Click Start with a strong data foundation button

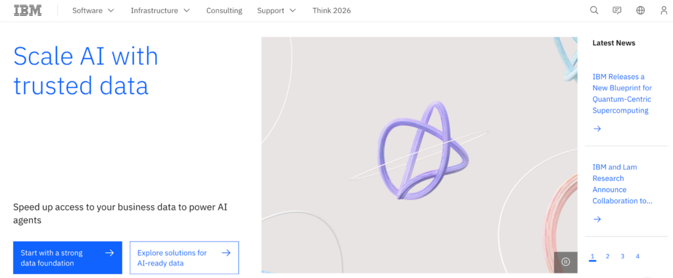click(x=68, y=258)
